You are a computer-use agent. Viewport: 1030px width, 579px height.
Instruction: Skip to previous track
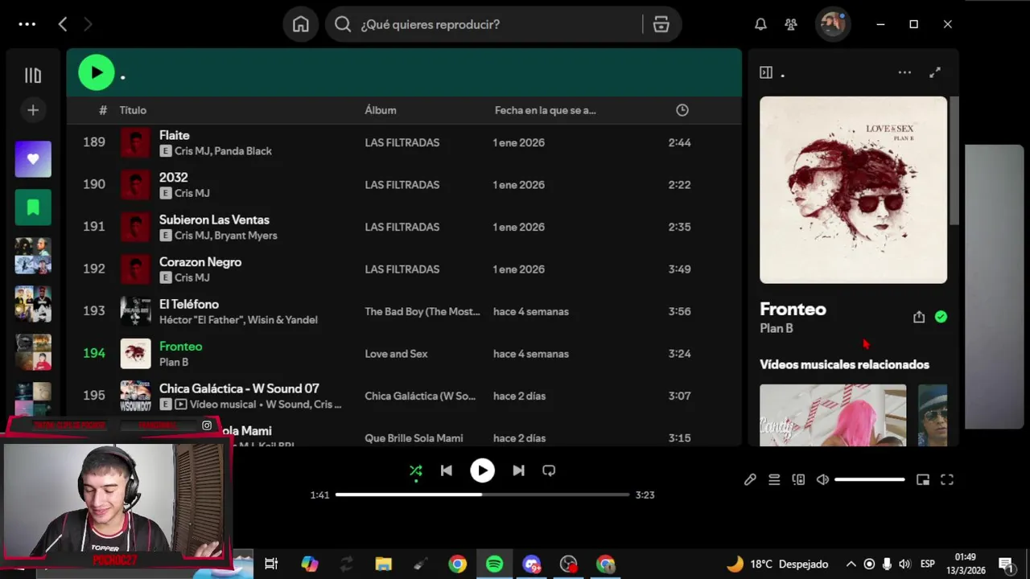pyautogui.click(x=447, y=470)
